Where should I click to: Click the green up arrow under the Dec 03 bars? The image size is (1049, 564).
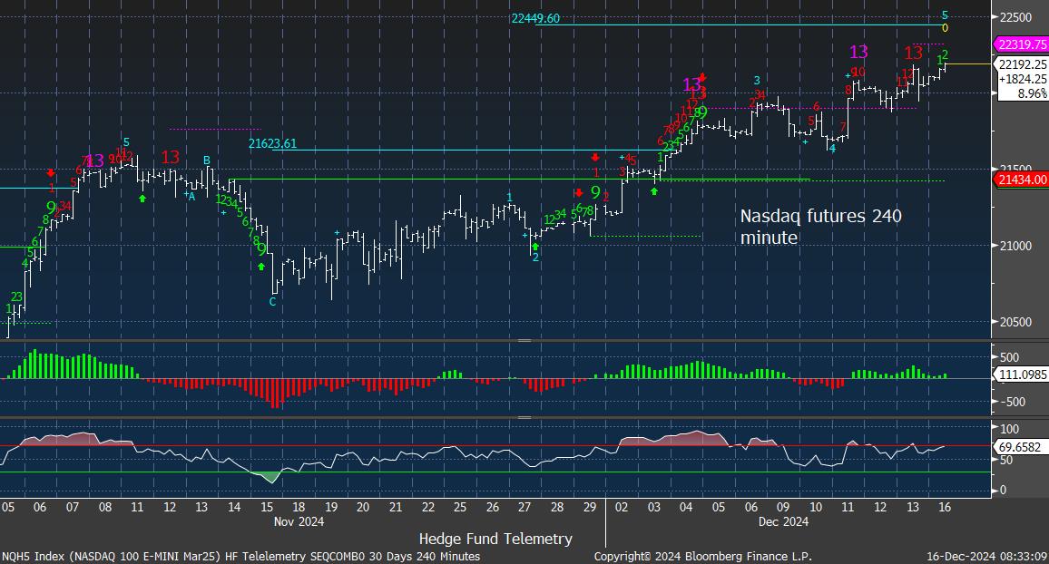tap(653, 191)
